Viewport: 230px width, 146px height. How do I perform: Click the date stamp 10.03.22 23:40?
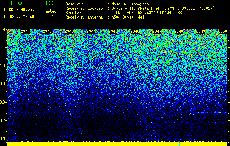pyautogui.click(x=19, y=17)
